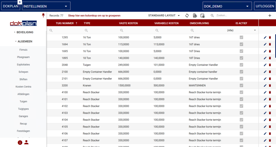
Task: Expand the Beveiliging section
Action: coord(23,32)
